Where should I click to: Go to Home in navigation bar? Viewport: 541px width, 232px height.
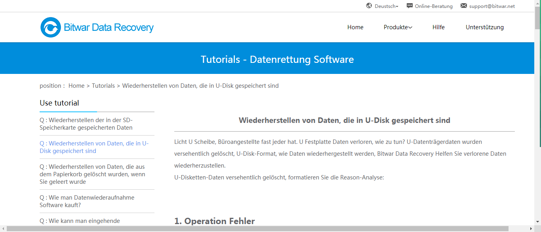(x=355, y=27)
